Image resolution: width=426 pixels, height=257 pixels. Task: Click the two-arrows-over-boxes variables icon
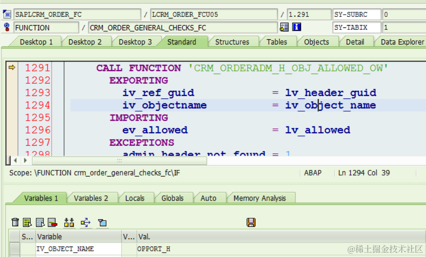pyautogui.click(x=69, y=222)
